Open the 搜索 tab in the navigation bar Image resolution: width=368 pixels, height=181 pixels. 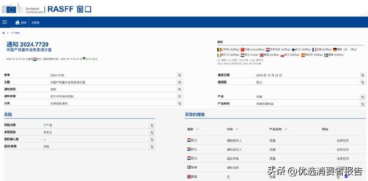pos(24,23)
